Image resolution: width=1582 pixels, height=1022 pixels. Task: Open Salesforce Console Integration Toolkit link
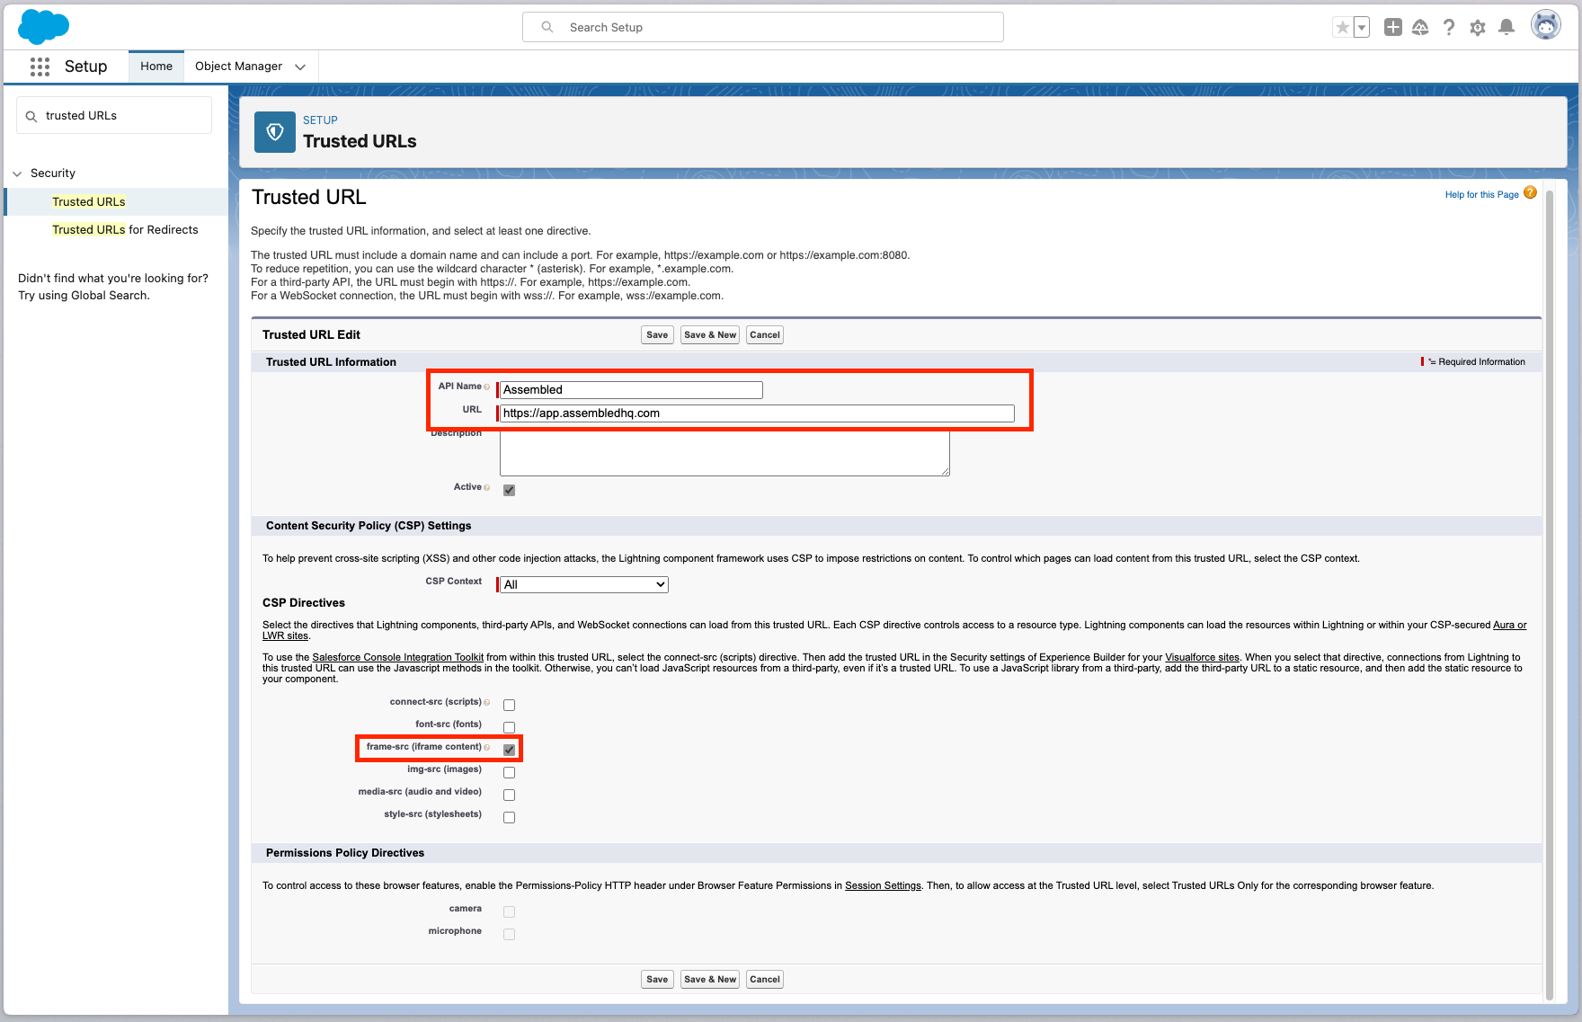[x=397, y=658]
